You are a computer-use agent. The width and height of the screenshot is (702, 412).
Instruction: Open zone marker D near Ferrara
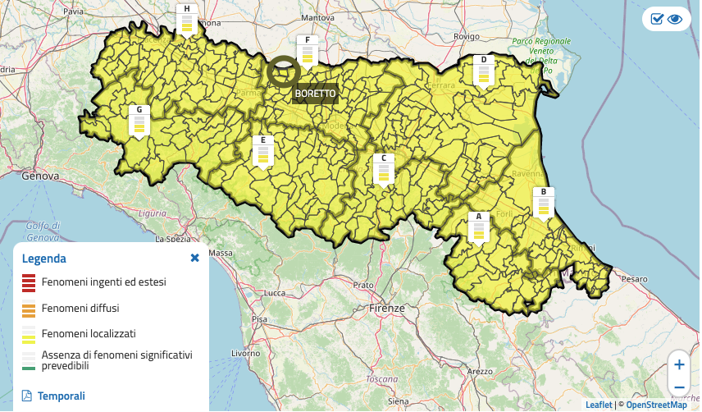point(484,72)
